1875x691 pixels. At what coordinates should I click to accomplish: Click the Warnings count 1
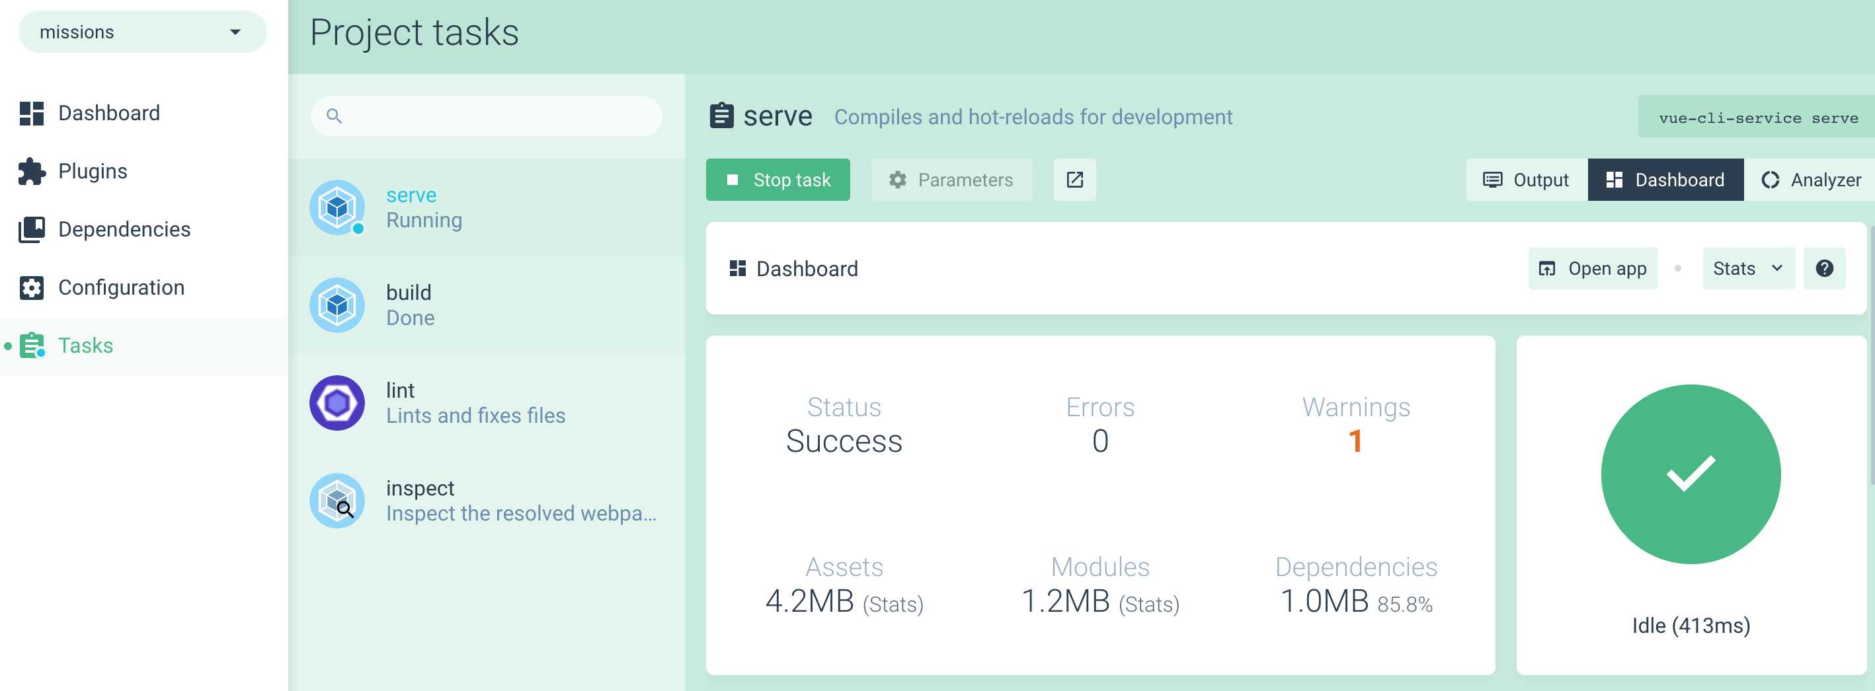coord(1355,441)
